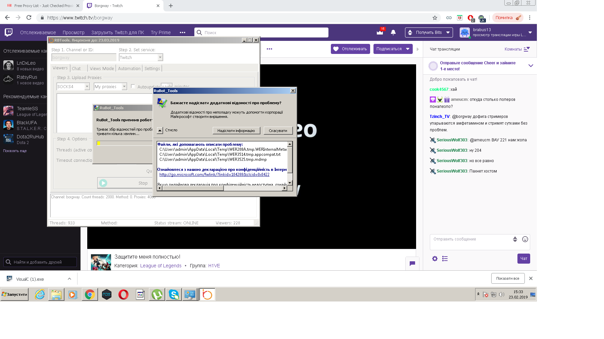Open the chat viewer list icon
This screenshot has width=604, height=339.
pos(445,259)
